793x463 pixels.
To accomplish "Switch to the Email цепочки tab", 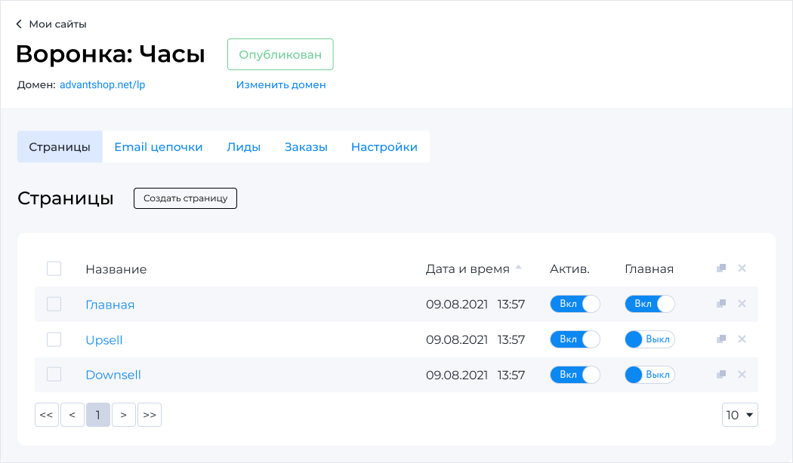I will [x=159, y=147].
